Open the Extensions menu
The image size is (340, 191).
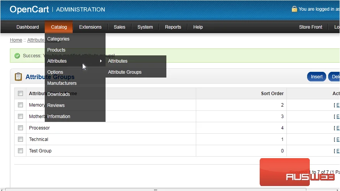click(90, 27)
